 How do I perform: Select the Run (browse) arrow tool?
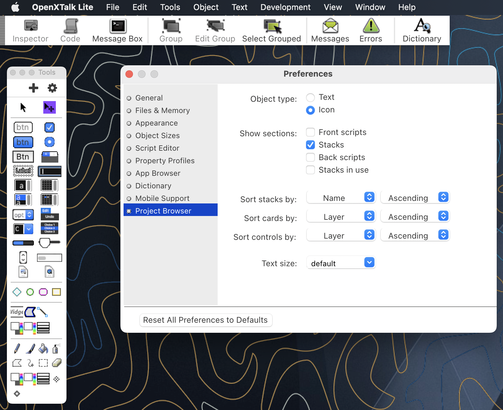pyautogui.click(x=23, y=107)
